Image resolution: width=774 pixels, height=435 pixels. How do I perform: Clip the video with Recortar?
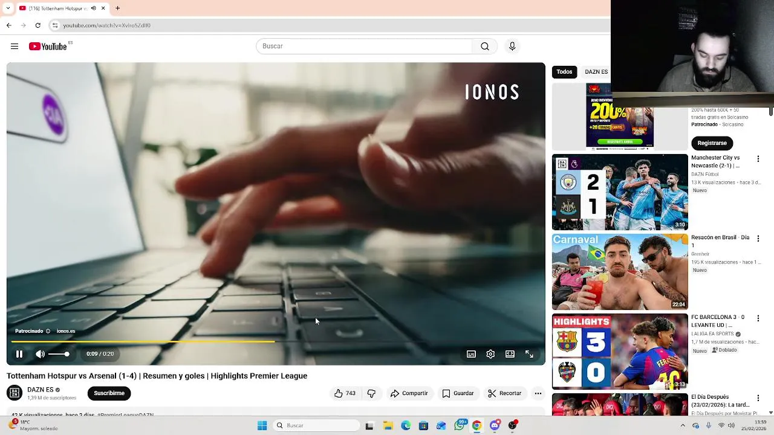click(x=504, y=393)
